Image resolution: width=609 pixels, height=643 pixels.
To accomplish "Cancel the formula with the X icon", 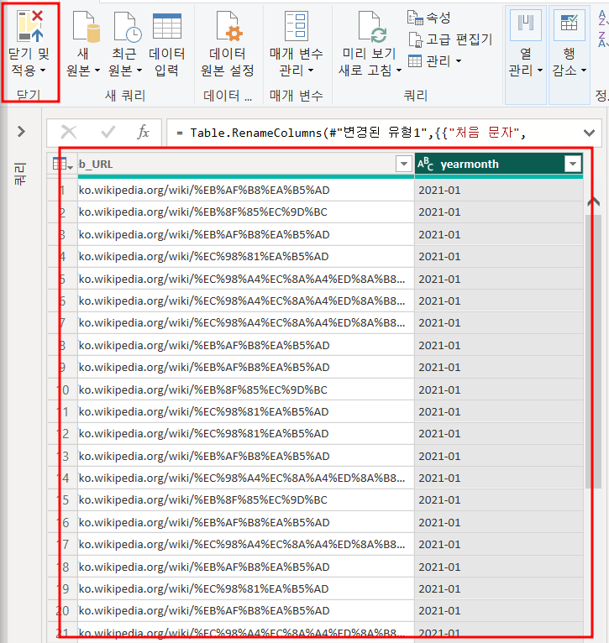I will point(69,133).
